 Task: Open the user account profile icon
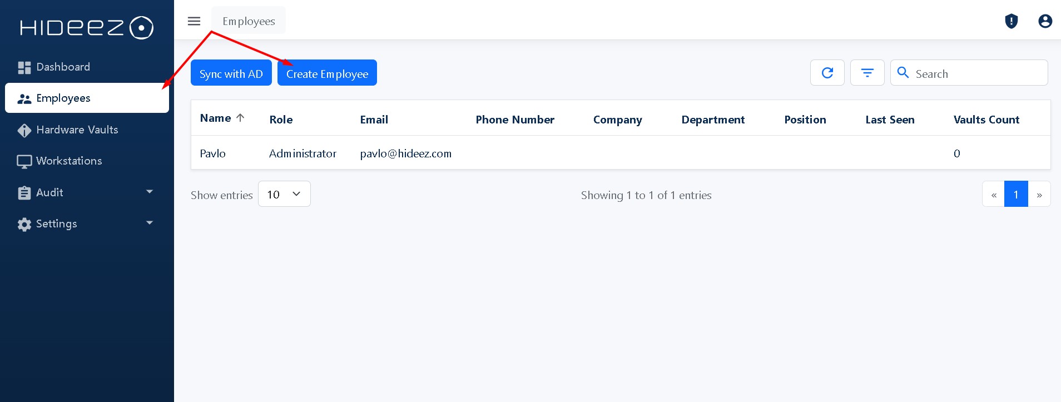[x=1045, y=21]
